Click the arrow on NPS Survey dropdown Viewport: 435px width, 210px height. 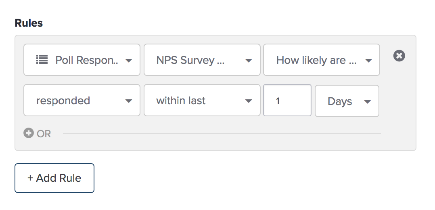249,61
